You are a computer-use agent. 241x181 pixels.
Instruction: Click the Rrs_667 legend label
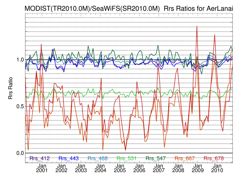(x=184, y=158)
